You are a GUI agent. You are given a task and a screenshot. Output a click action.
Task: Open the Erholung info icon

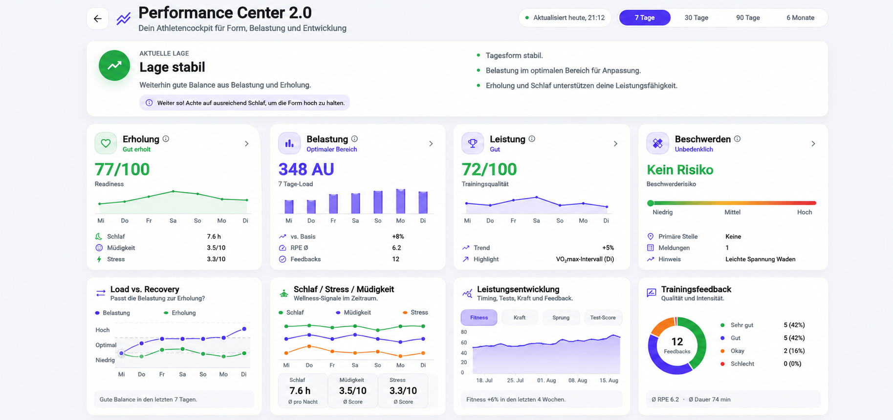click(x=166, y=139)
